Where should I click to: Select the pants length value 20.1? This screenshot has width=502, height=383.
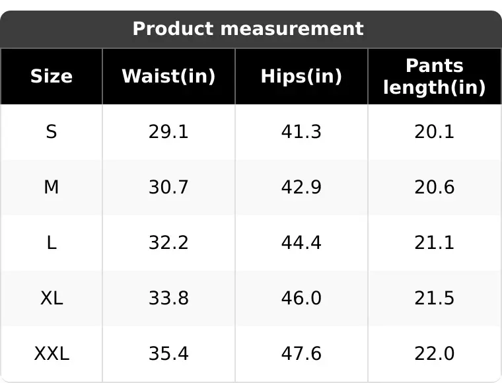coord(435,132)
